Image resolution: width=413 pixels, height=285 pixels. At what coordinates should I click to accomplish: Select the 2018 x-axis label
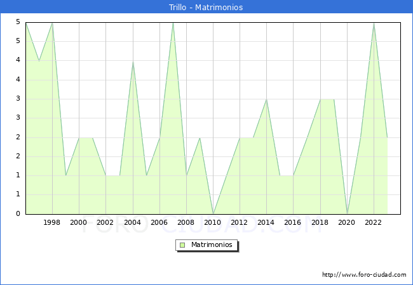pos(320,222)
